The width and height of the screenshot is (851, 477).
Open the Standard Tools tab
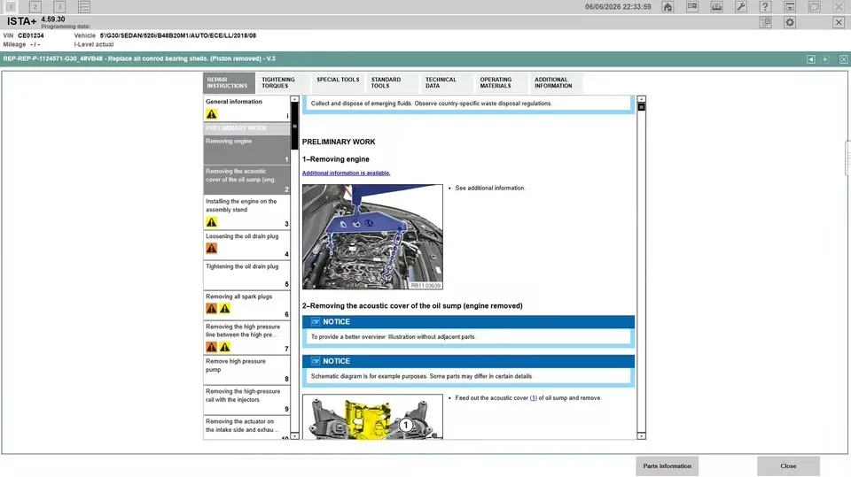393,83
